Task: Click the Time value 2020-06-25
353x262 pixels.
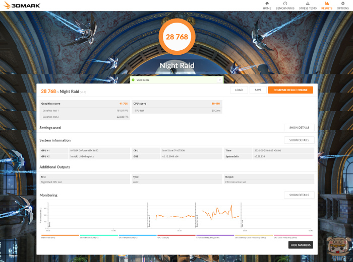Action: 268,150
